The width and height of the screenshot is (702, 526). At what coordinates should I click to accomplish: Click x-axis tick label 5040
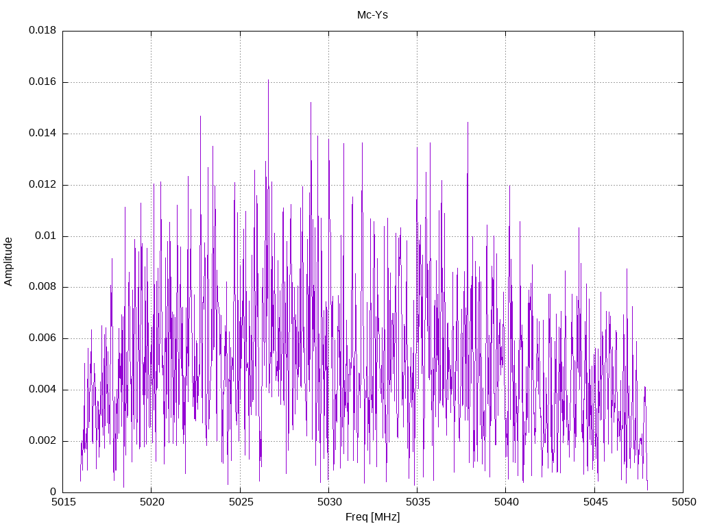(507, 502)
